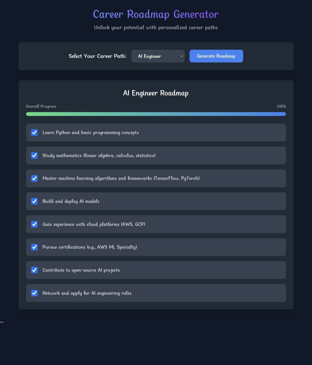Open the career path dropdown
This screenshot has height=365, width=312.
(158, 56)
